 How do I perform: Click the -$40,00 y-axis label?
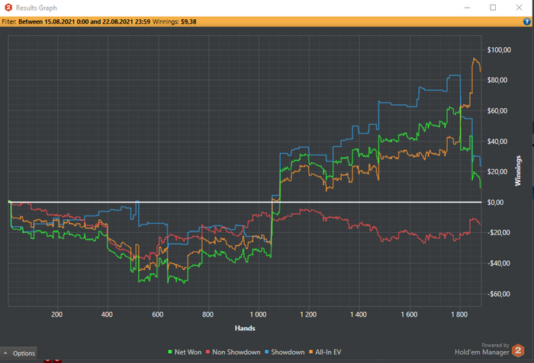tap(499, 263)
